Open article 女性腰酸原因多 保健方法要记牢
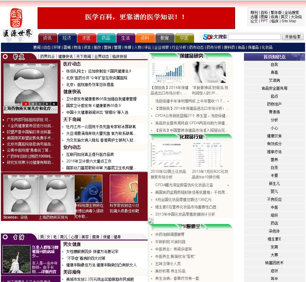Viewport: 306px width, 282px height. point(92,251)
